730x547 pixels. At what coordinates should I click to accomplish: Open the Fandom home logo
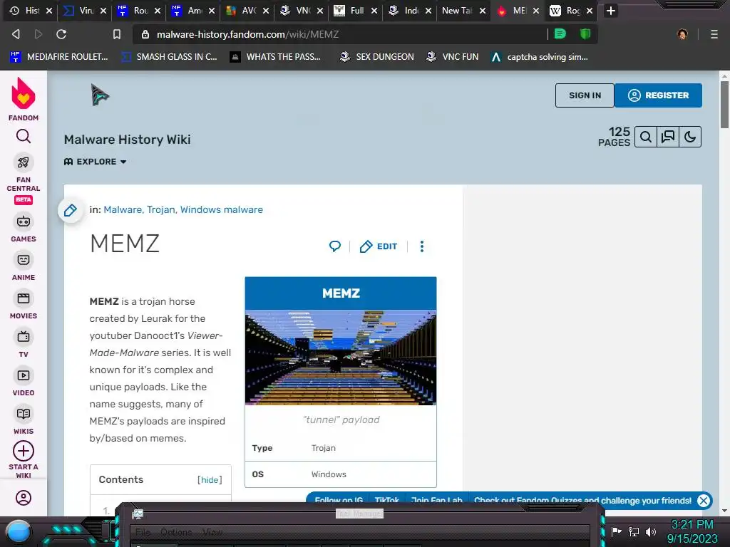[24, 98]
